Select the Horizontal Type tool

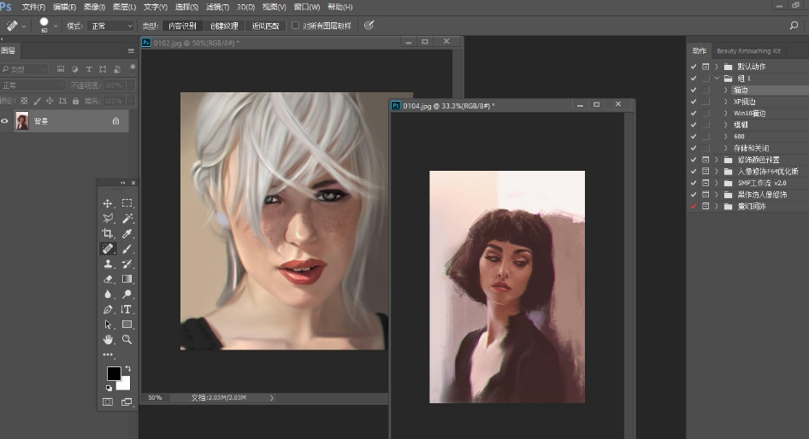click(x=127, y=309)
